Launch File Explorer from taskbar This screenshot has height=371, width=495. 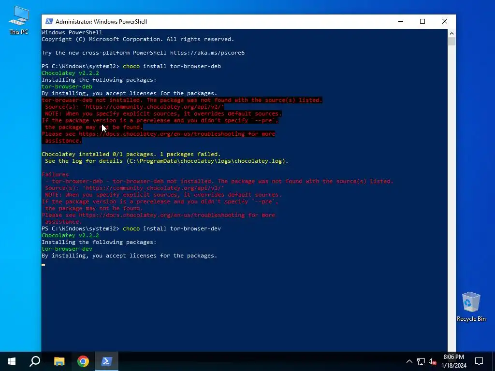click(59, 361)
